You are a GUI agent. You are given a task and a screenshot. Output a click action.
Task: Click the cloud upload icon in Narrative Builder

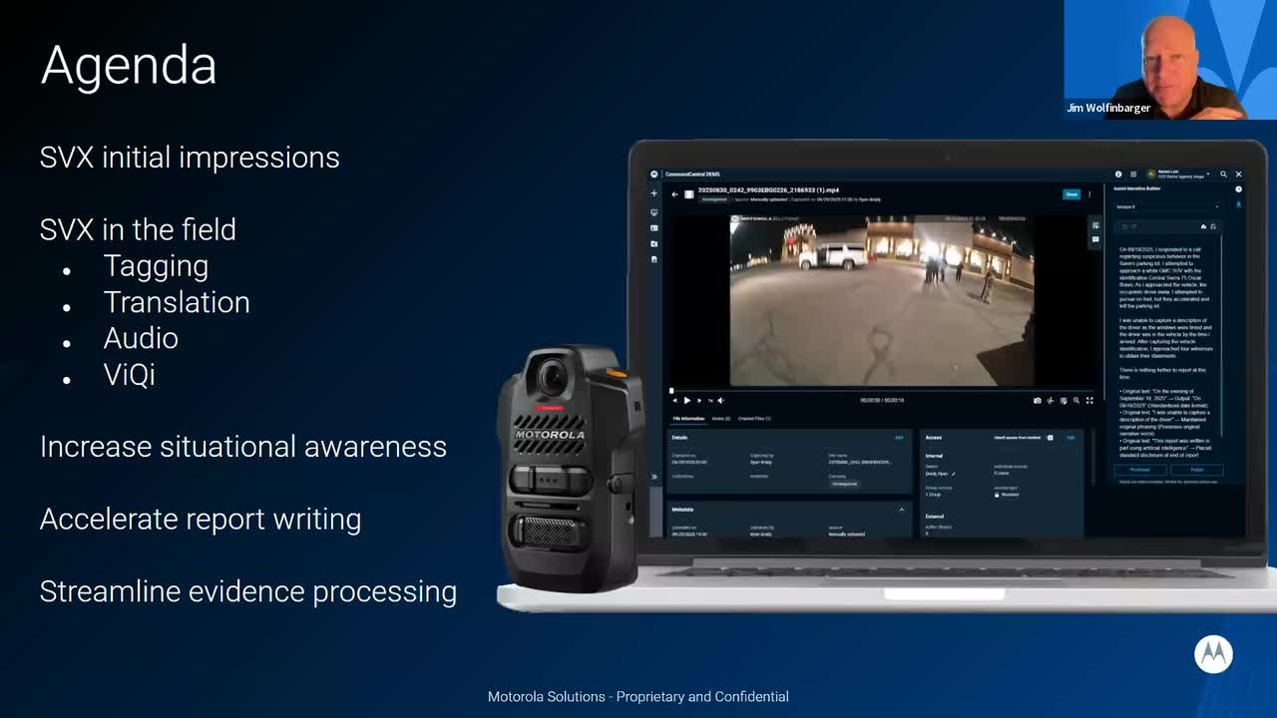[1202, 227]
